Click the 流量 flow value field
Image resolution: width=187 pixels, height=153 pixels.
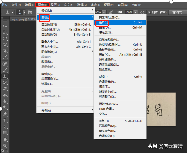tap(129, 12)
